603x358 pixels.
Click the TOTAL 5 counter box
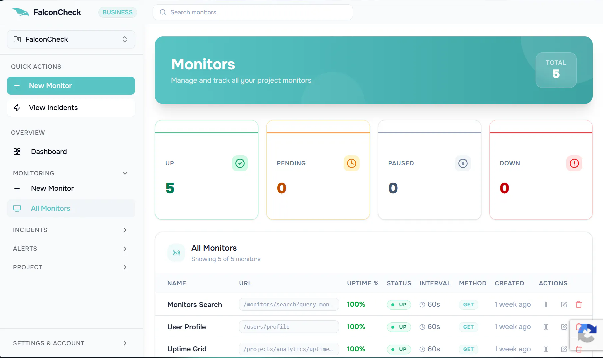pyautogui.click(x=556, y=70)
